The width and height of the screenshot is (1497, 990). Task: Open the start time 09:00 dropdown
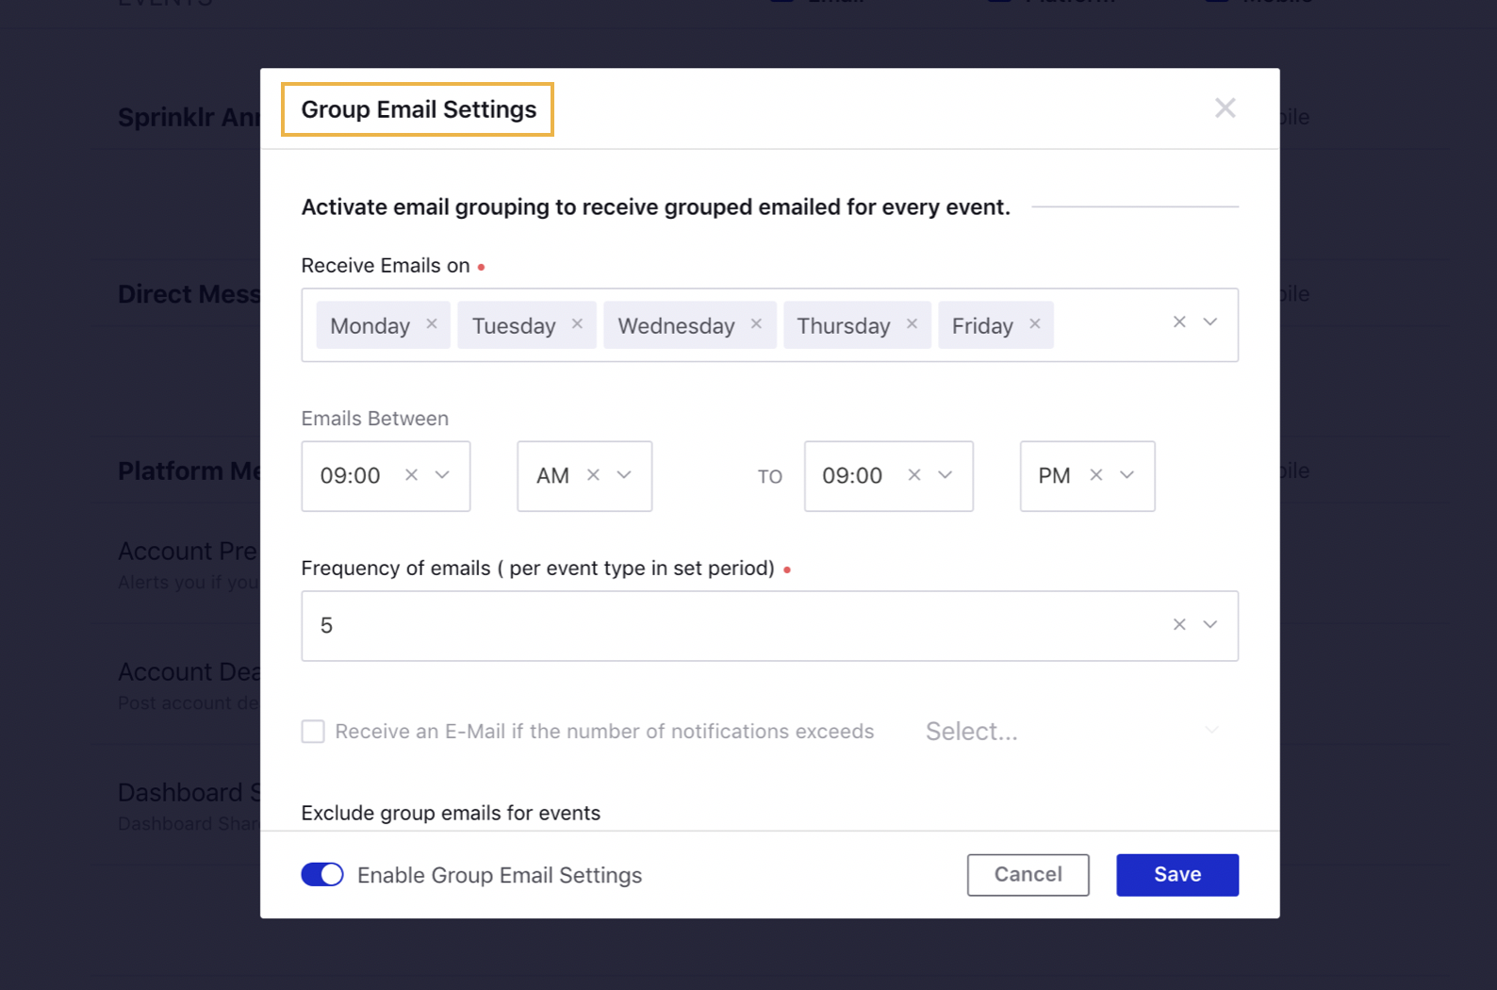click(442, 474)
